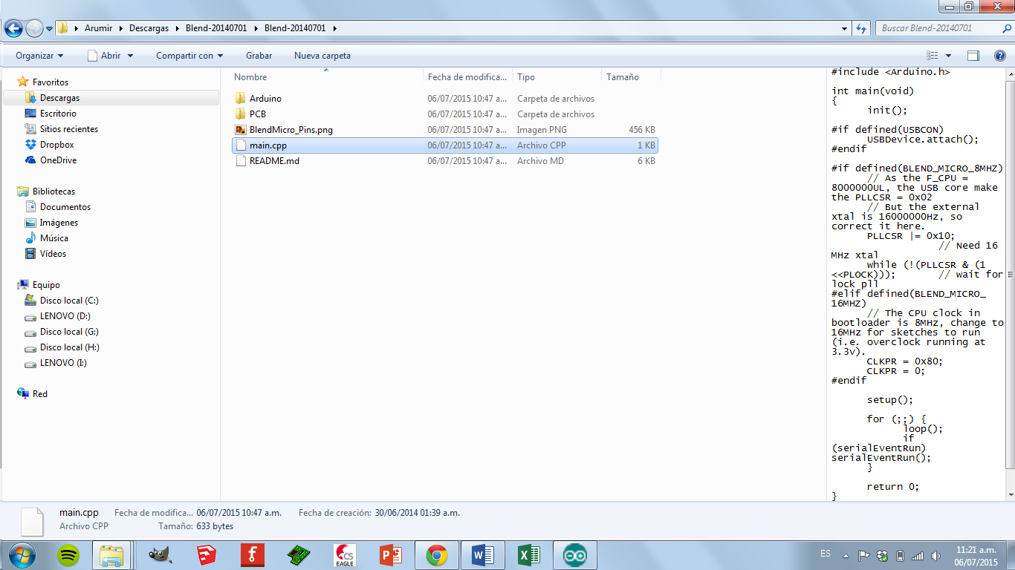The width and height of the screenshot is (1015, 570).
Task: Launch GIMP from the taskbar
Action: click(160, 554)
